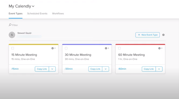
Task: Switch to the Event Types tab
Action: coord(16,13)
